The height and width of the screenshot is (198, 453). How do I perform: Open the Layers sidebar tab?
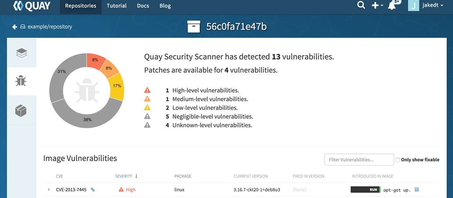click(22, 52)
